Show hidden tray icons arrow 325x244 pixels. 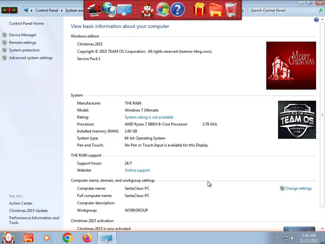pyautogui.click(x=277, y=238)
